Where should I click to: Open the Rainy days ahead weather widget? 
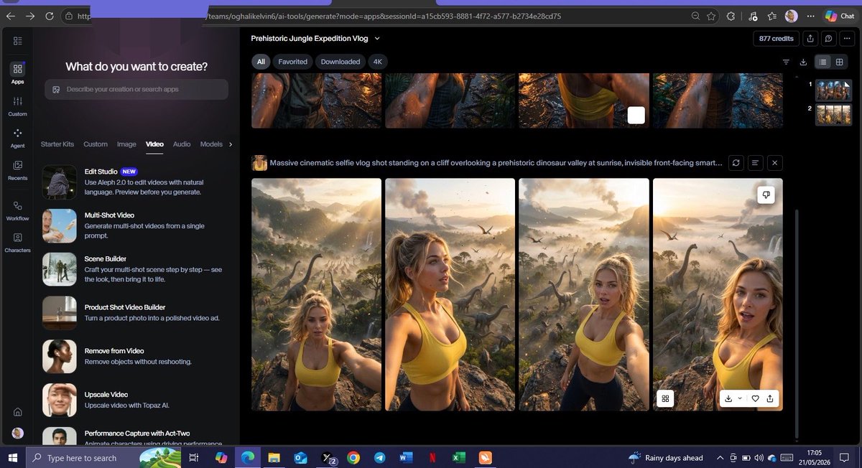pyautogui.click(x=666, y=457)
